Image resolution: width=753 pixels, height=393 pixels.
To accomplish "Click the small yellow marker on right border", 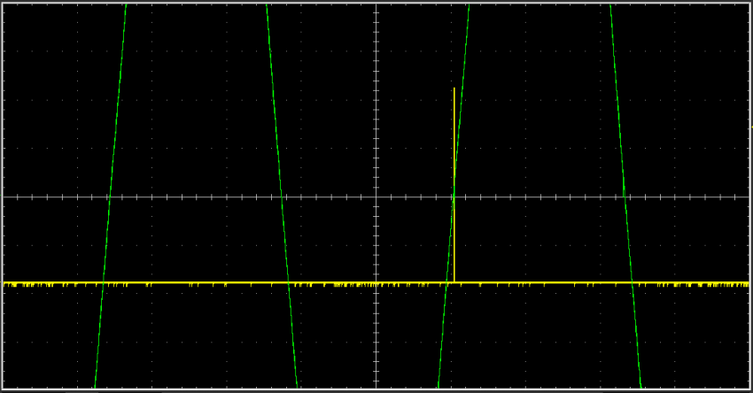I will [750, 127].
